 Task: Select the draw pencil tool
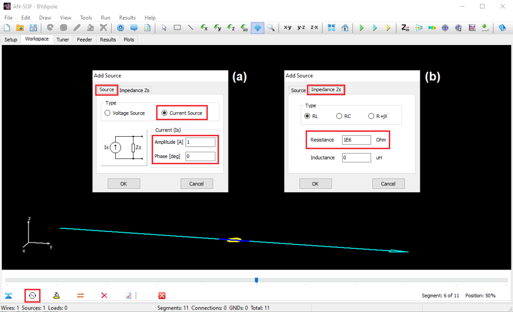pos(76,28)
